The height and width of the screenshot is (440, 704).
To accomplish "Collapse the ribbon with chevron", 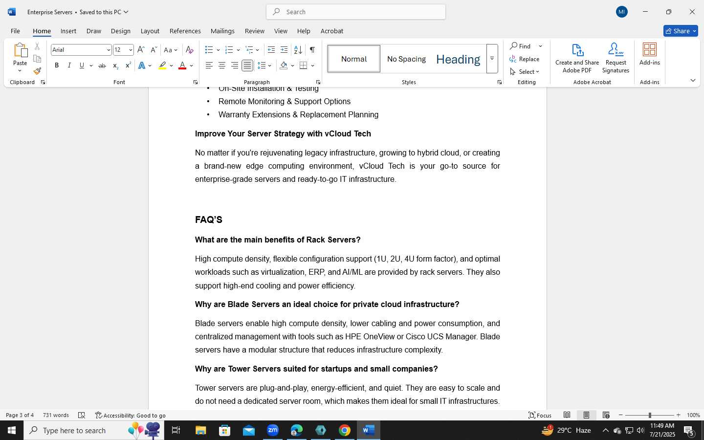I will (x=693, y=81).
